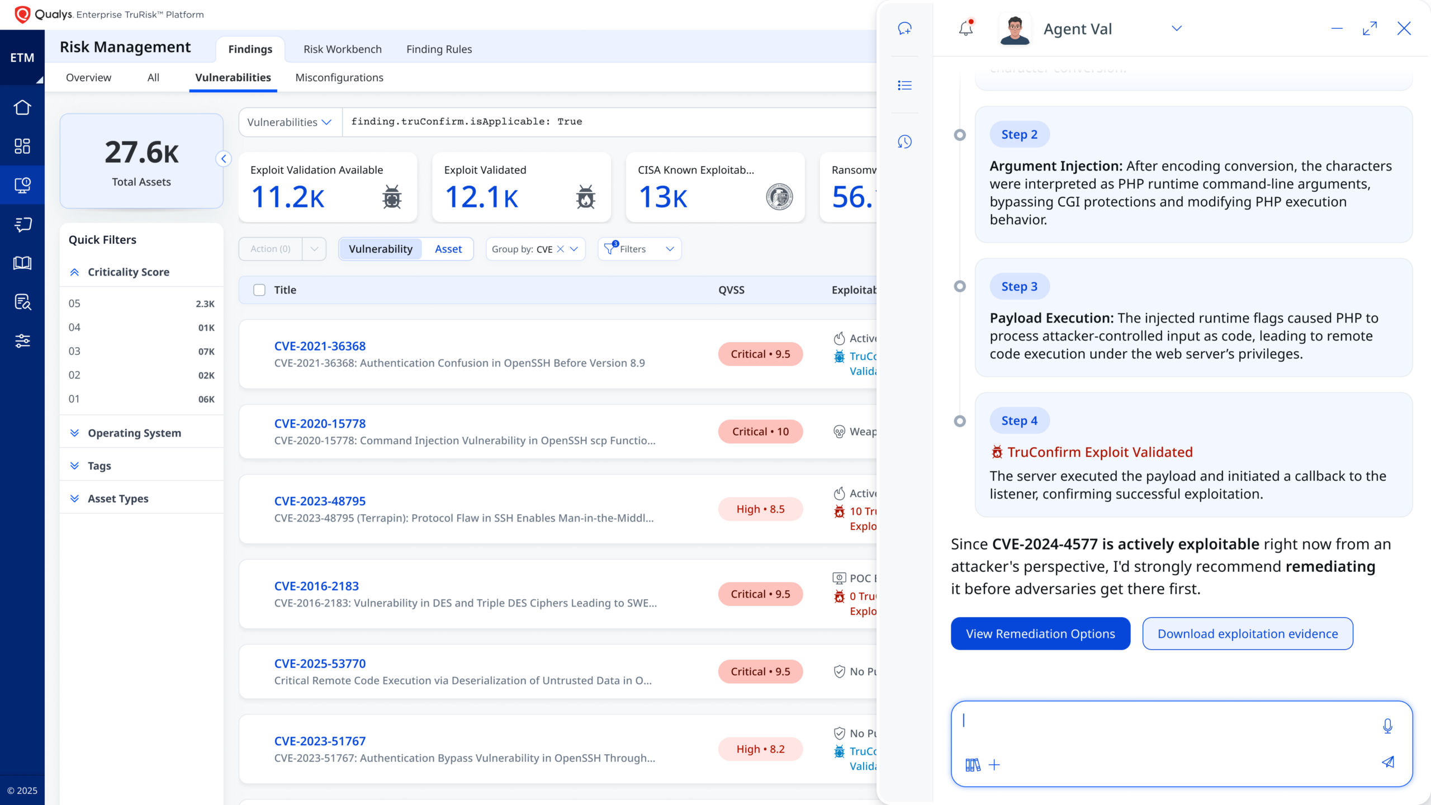Click the notification bell icon
1431x805 pixels.
point(965,28)
